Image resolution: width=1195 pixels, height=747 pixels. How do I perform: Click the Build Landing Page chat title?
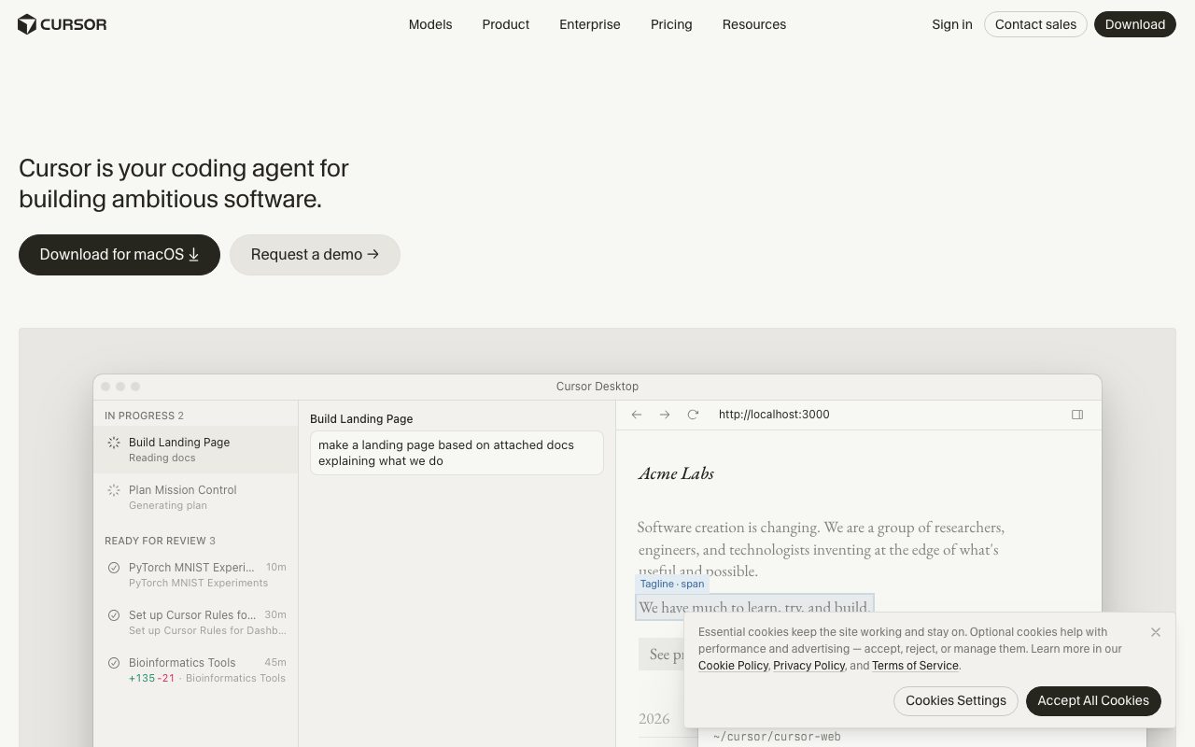[x=361, y=419]
